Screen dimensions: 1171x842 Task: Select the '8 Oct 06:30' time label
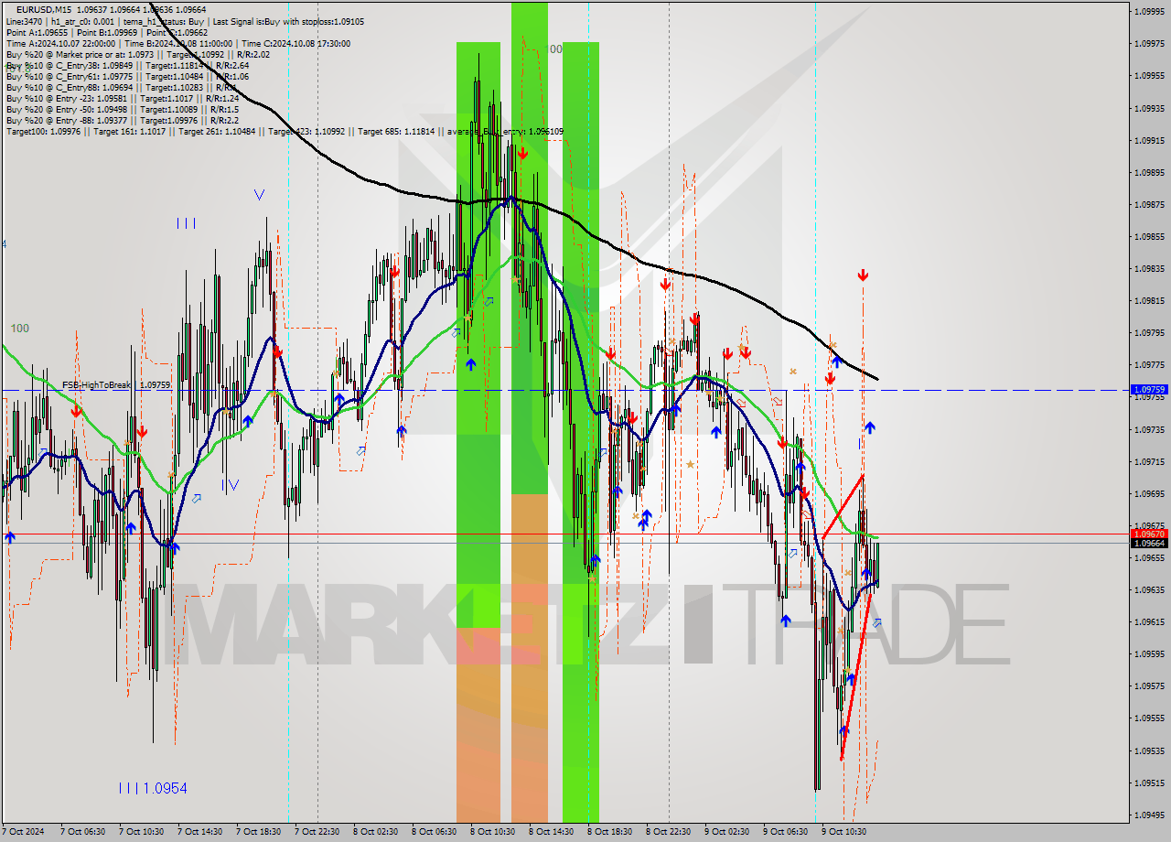[434, 832]
